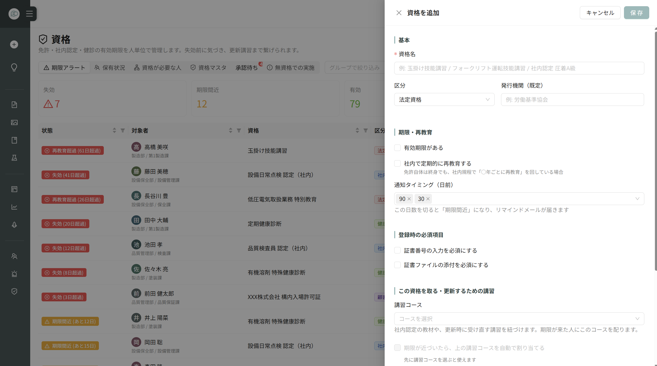This screenshot has width=657, height=366.
Task: Click the app logo in the top-left corner
Action: point(14,14)
